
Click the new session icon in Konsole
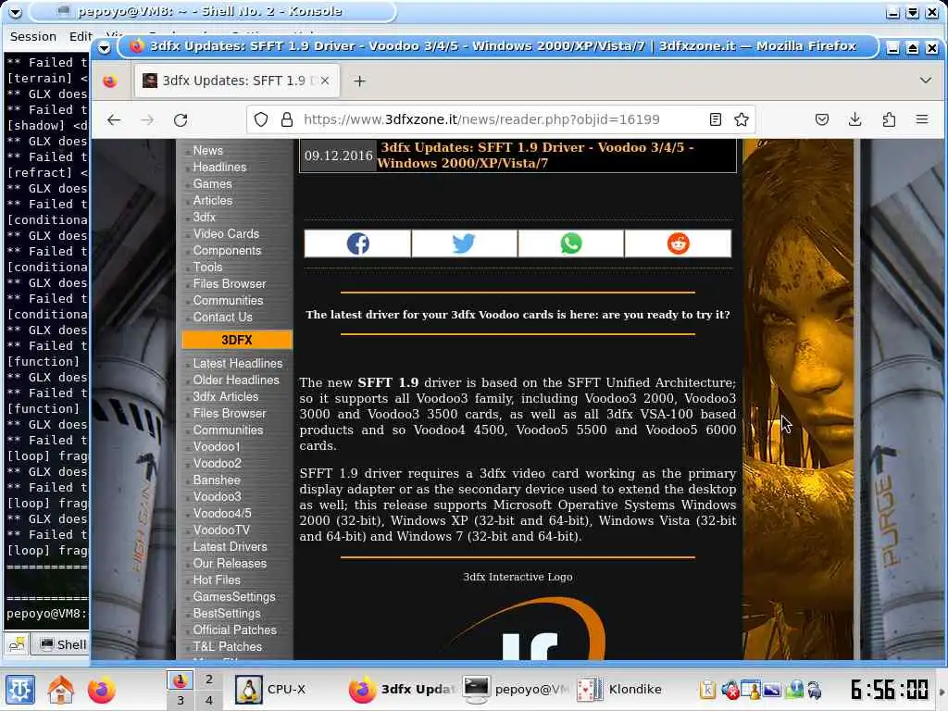coord(17,644)
